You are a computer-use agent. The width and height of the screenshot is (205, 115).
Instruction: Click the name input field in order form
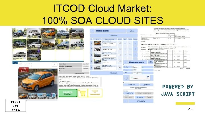(x=137, y=67)
